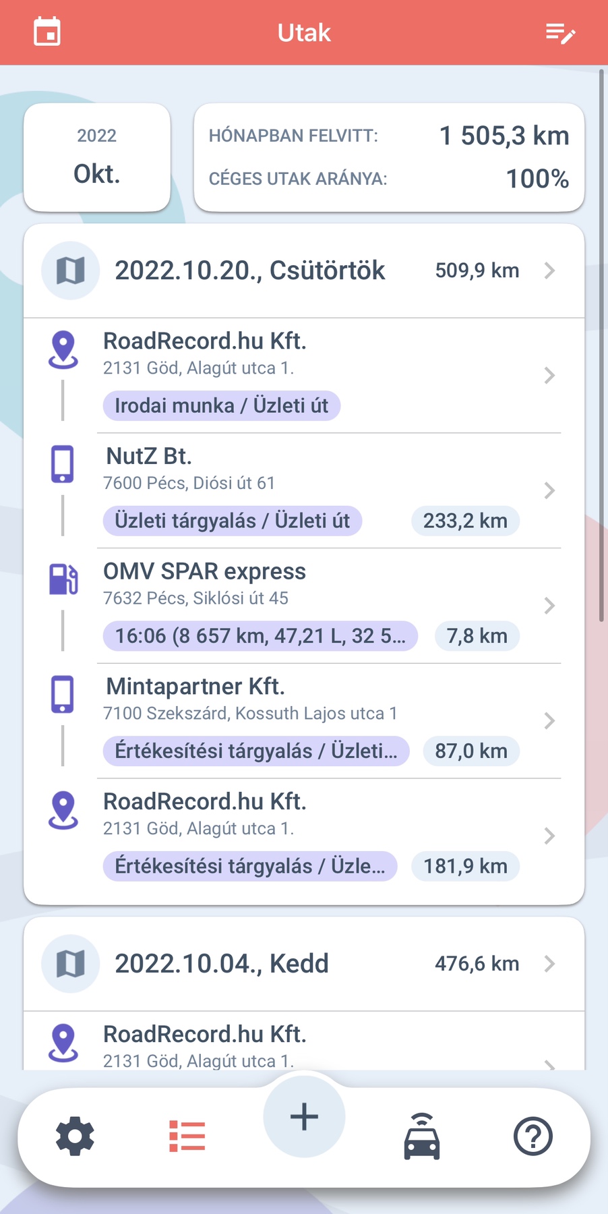Tap the edit list icon in header

[x=560, y=33]
